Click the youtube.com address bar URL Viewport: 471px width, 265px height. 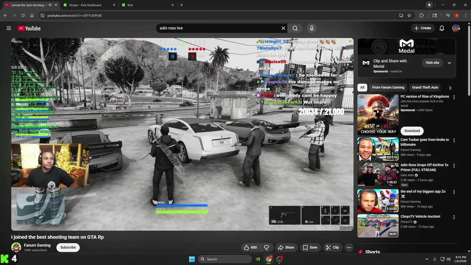(x=74, y=15)
